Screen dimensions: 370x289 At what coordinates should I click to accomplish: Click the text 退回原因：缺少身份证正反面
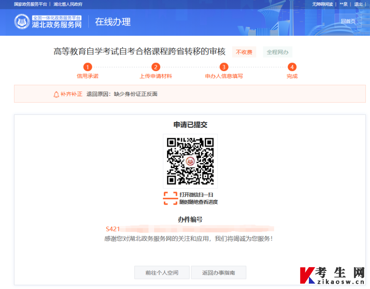[122, 94]
